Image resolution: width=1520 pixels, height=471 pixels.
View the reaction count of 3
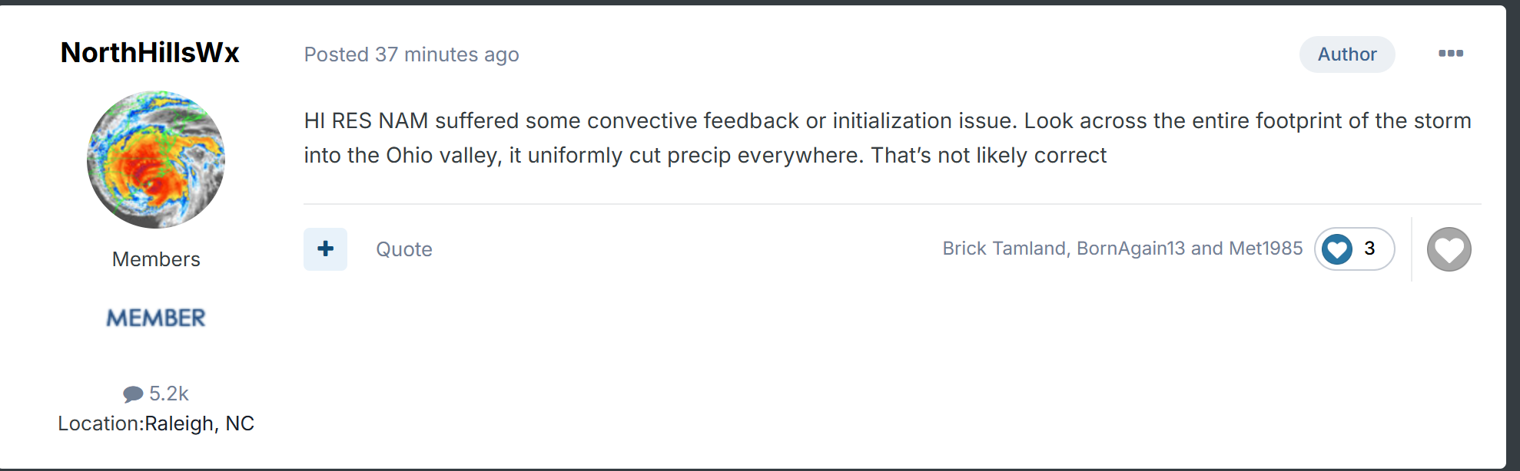[1369, 249]
